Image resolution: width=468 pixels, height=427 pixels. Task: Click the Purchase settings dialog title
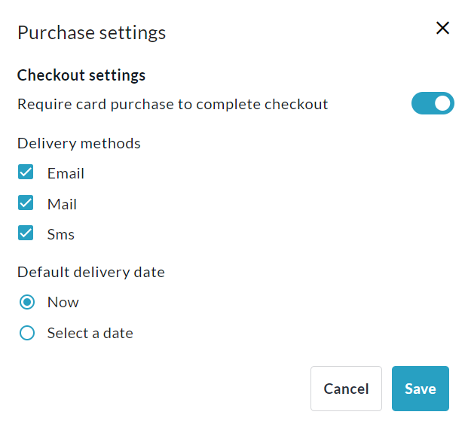[91, 32]
